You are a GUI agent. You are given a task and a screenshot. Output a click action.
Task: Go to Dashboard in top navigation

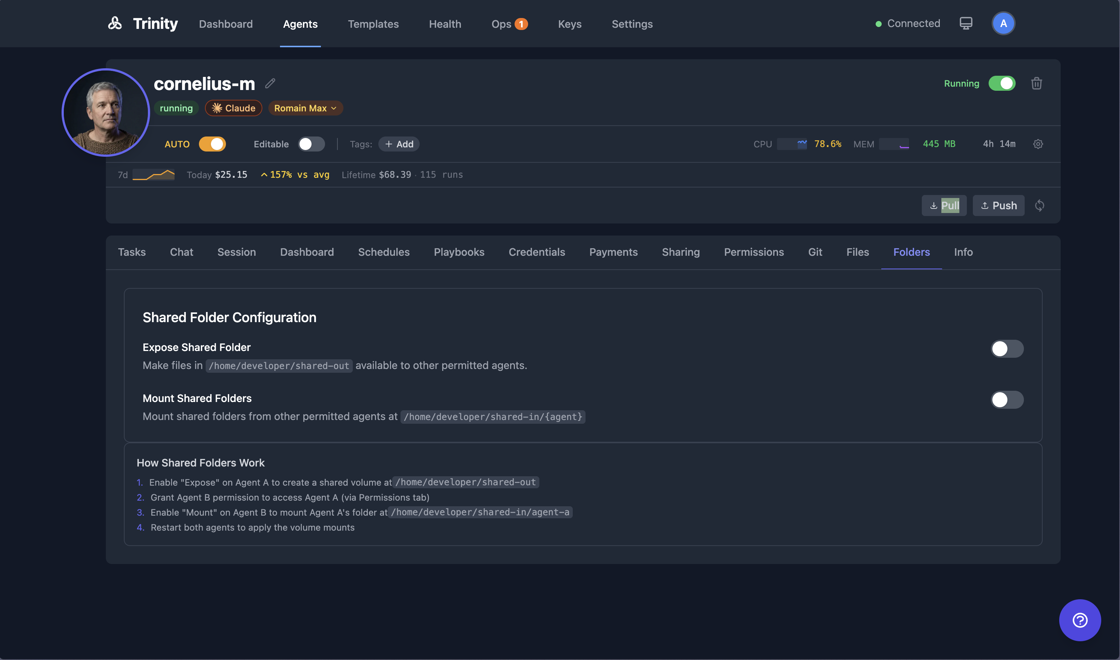click(226, 24)
